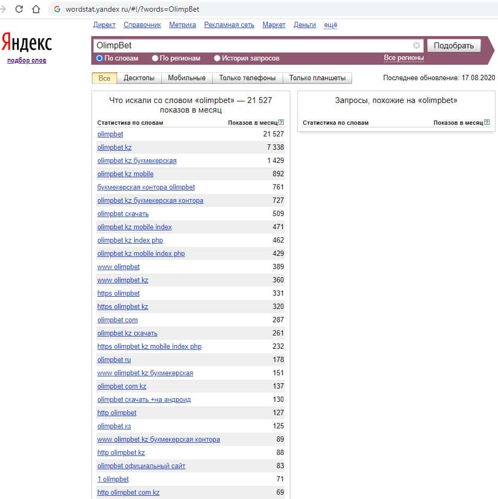Click the Подобрать button
The height and width of the screenshot is (499, 498).
pos(453,46)
